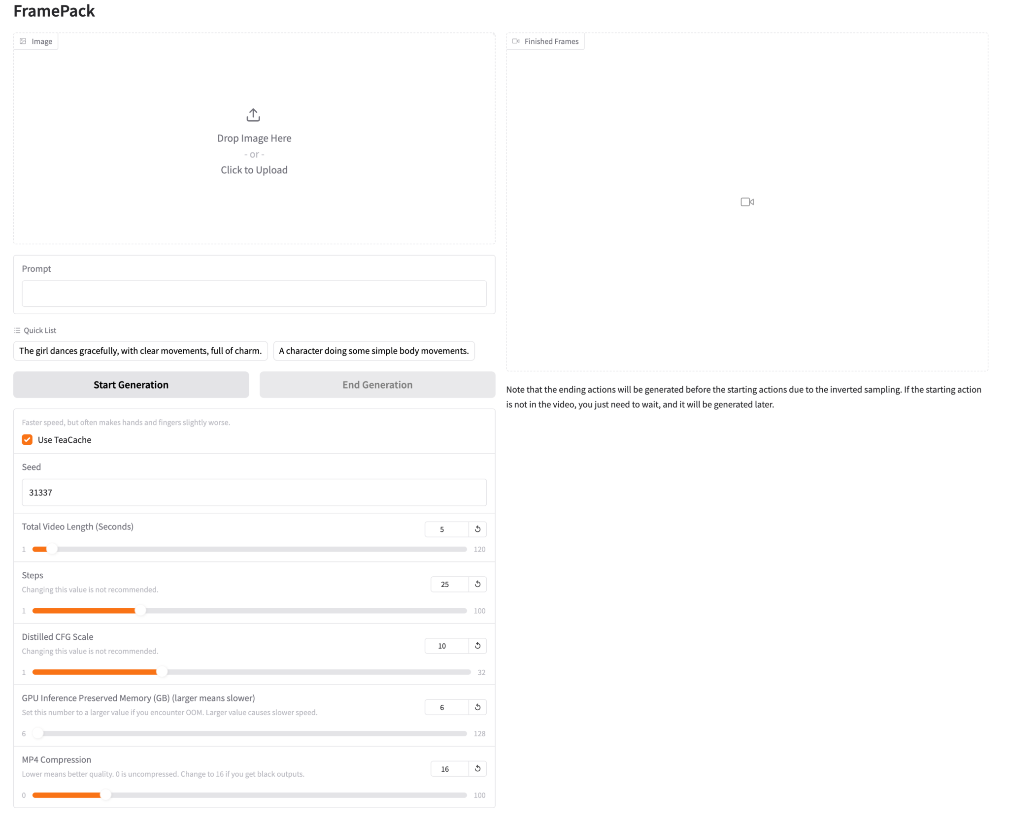Reset MP4 Compression value

477,768
